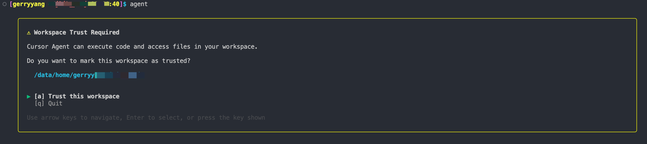Click the gerryyang username in prompt
This screenshot has width=647, height=144.
pos(29,4)
